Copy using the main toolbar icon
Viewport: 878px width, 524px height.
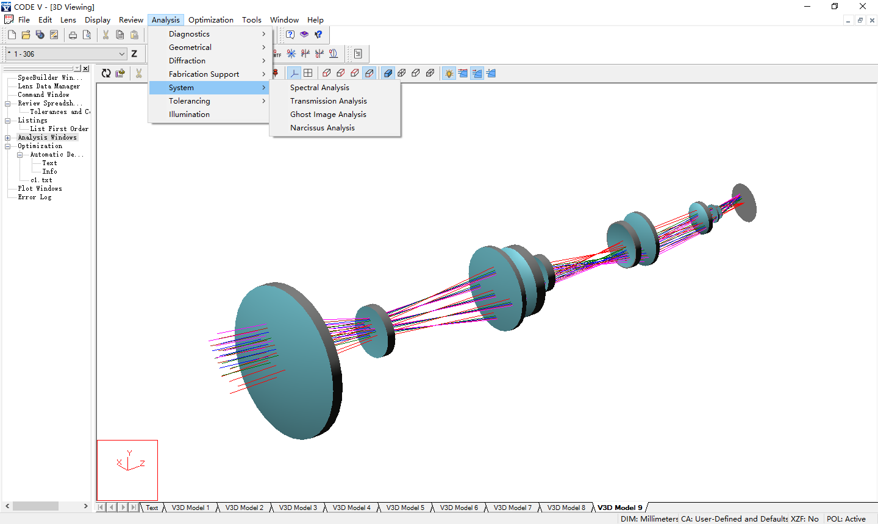120,35
